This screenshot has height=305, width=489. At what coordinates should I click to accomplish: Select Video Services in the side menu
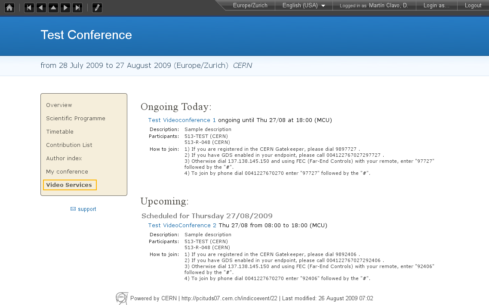[69, 185]
